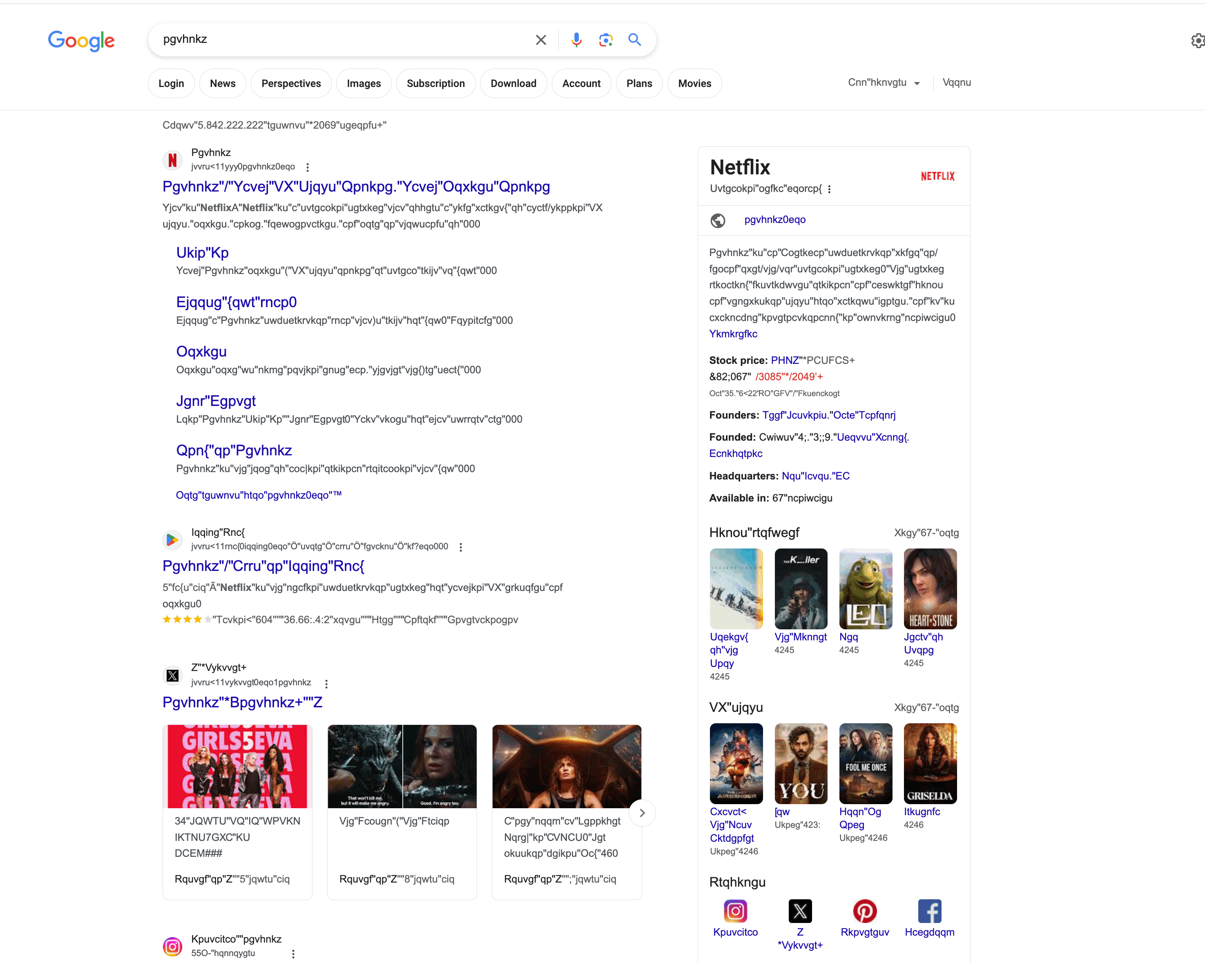Click the voice search microphone icon
This screenshot has height=963, width=1205.
click(576, 40)
